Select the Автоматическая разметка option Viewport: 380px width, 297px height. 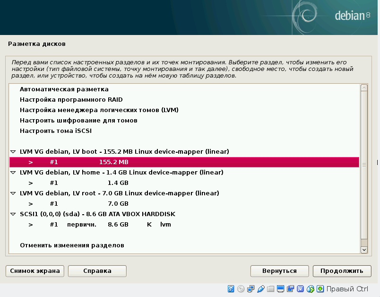click(x=64, y=89)
